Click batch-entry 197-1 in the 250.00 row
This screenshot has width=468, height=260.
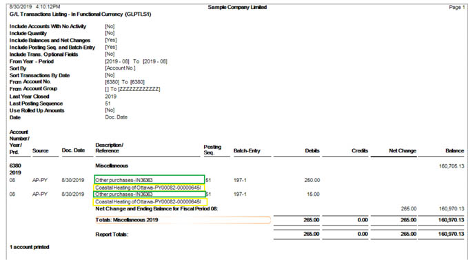[x=240, y=180]
